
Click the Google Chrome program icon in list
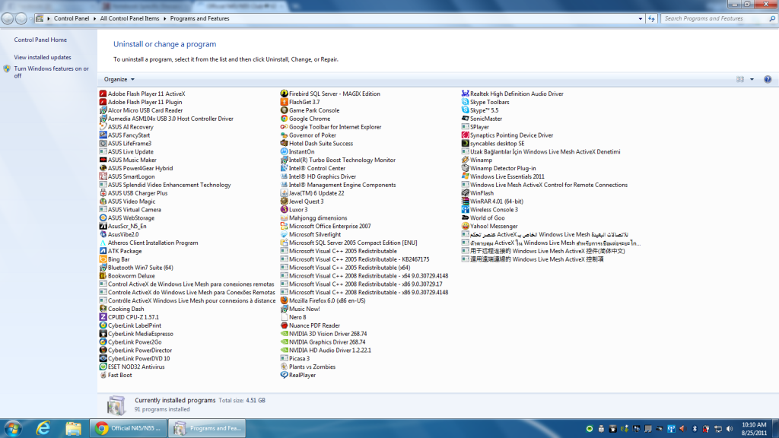[x=285, y=119]
